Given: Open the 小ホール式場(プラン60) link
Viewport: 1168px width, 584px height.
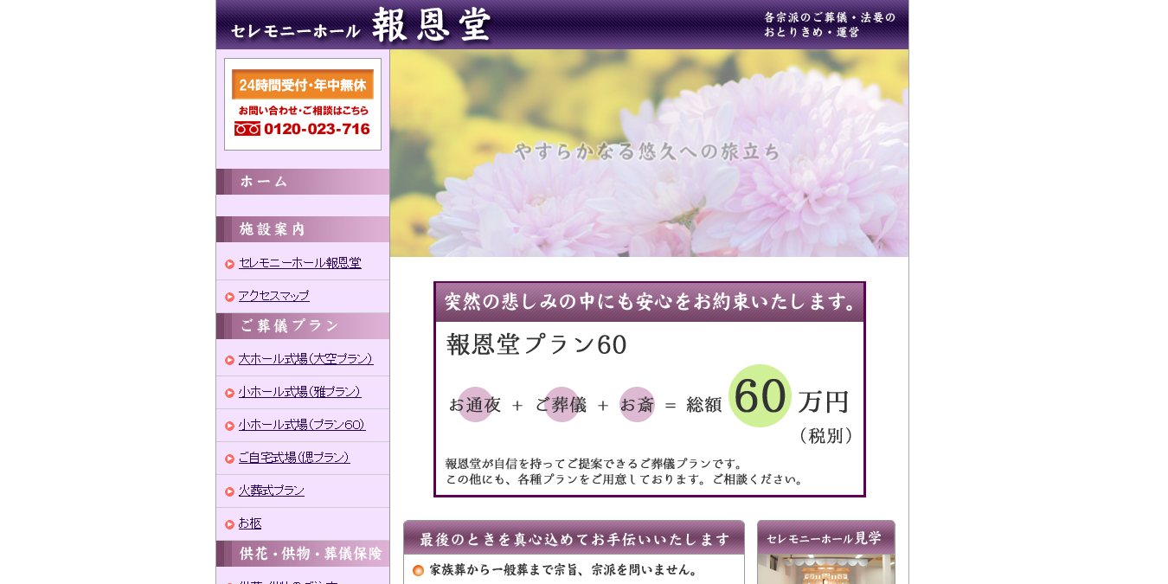Looking at the screenshot, I should pyautogui.click(x=302, y=425).
